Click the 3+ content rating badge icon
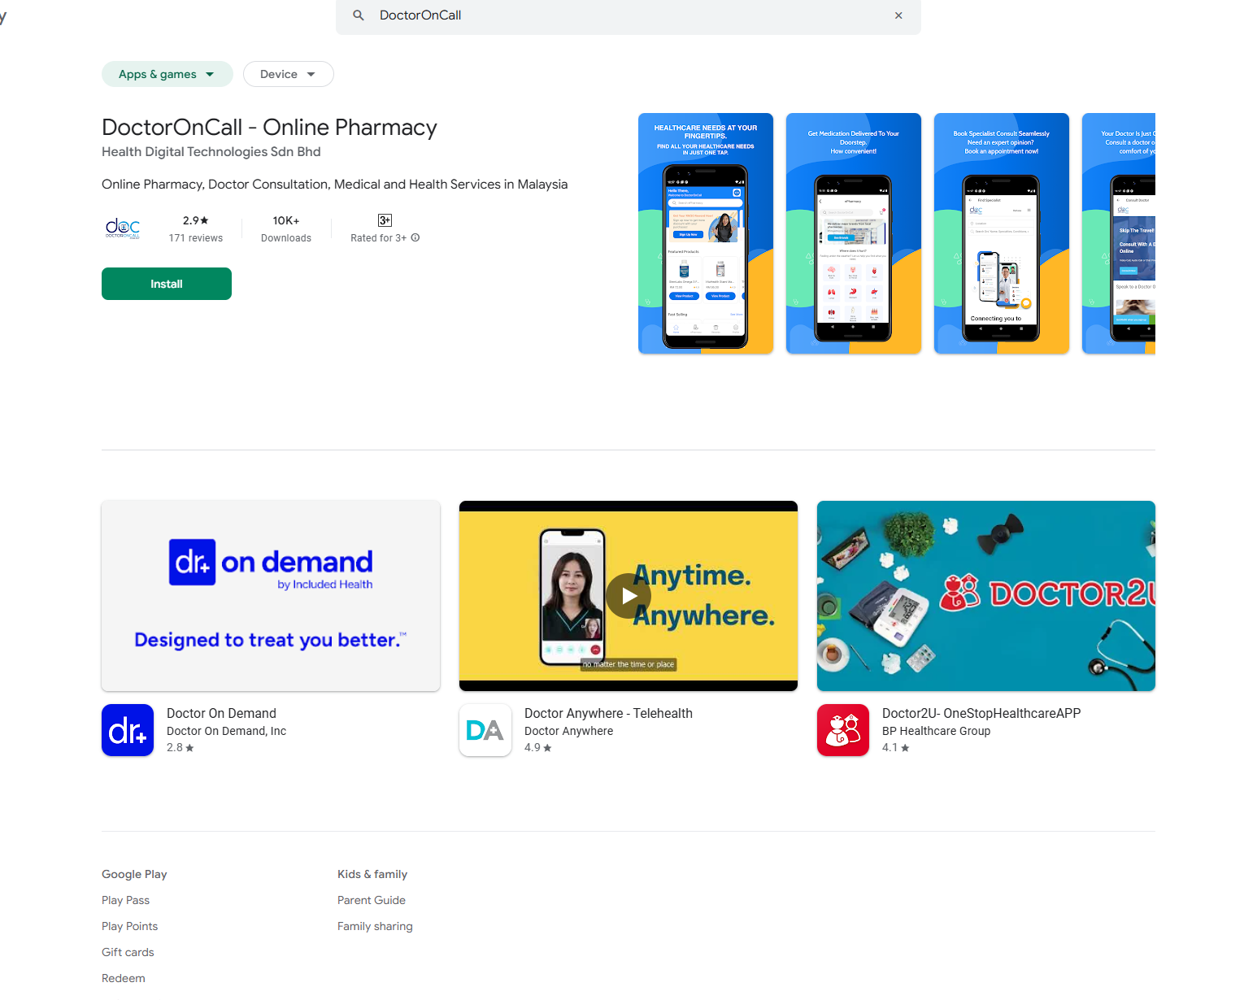 pos(385,220)
